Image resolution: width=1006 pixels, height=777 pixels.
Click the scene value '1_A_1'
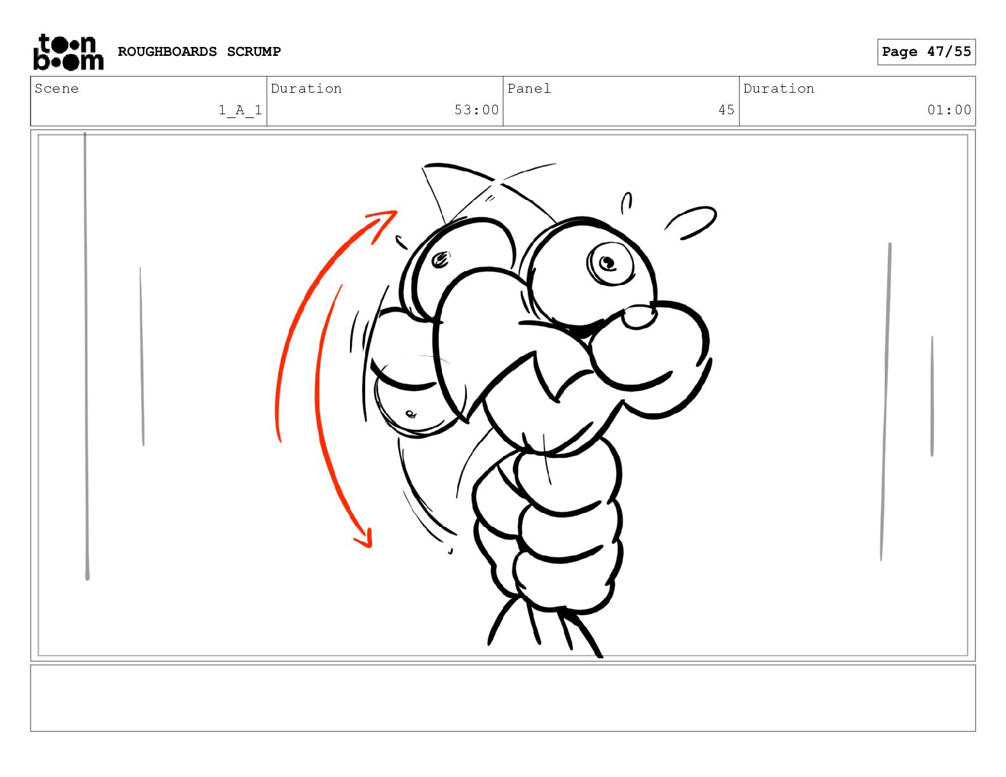[240, 110]
